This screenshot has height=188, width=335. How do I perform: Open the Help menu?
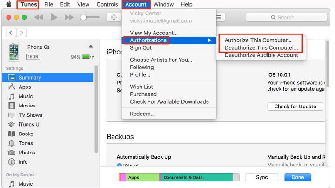click(x=187, y=5)
